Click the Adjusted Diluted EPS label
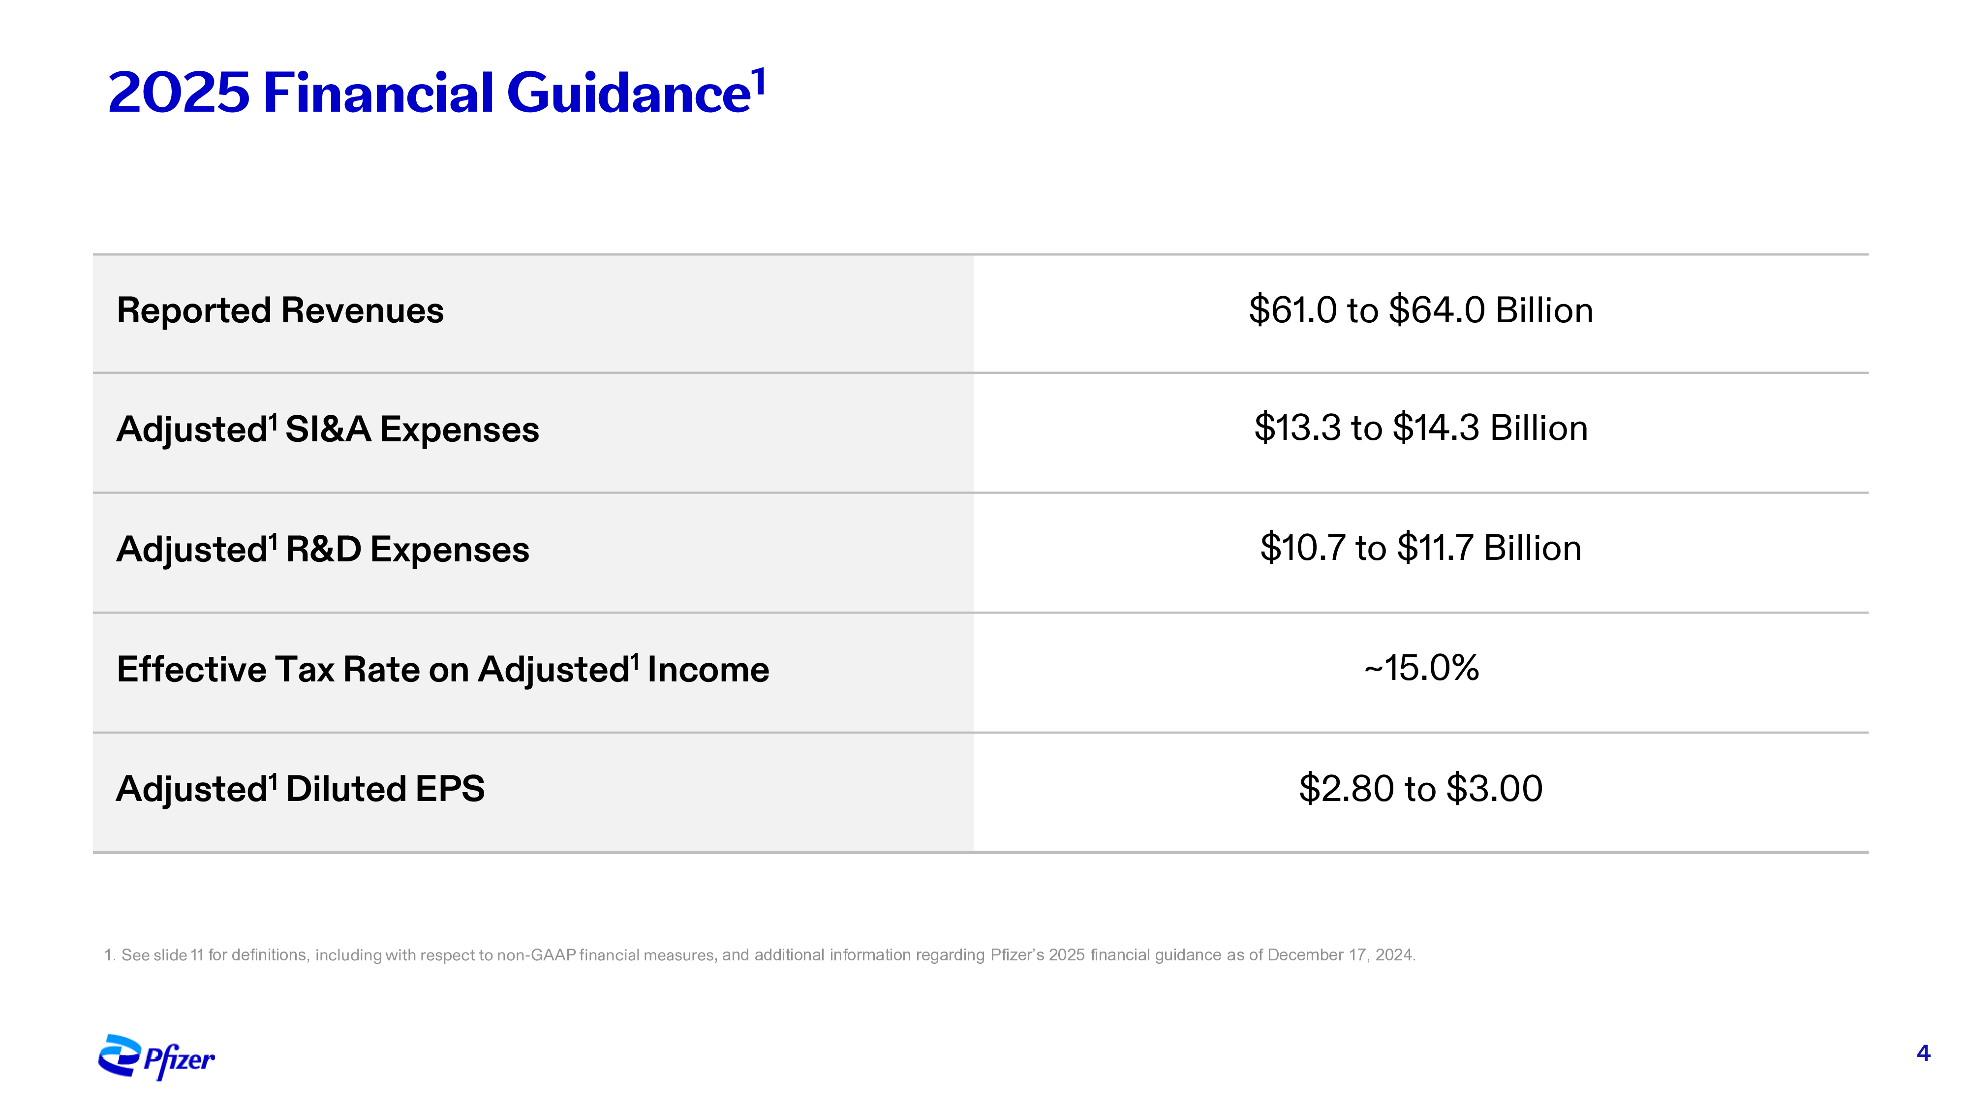This screenshot has width=1968, height=1107. pyautogui.click(x=300, y=788)
